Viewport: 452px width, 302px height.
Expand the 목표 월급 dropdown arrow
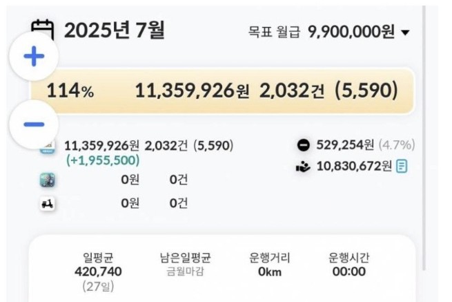406,32
